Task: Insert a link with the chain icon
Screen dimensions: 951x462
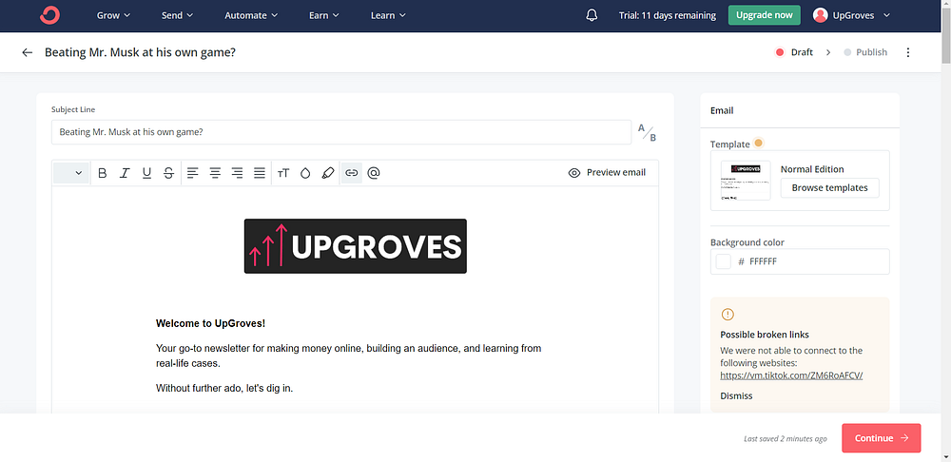Action: coord(352,173)
